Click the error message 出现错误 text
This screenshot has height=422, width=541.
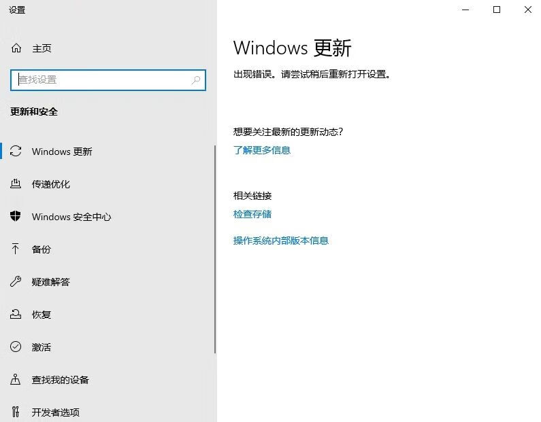[312, 74]
